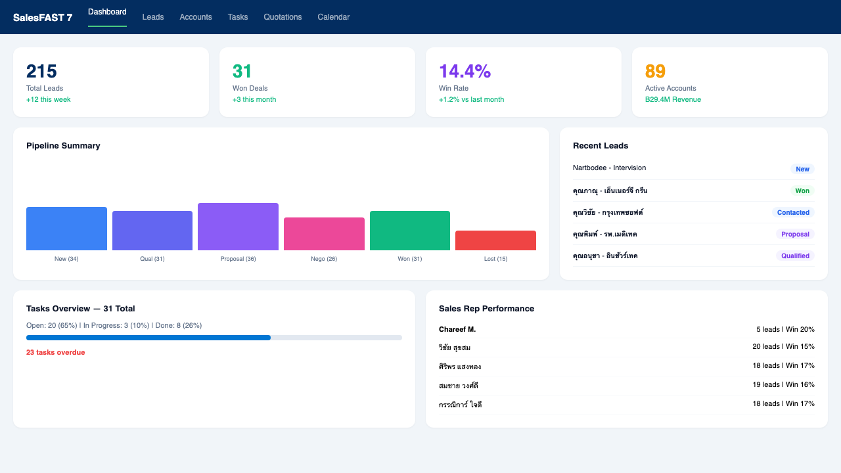This screenshot has width=841, height=473.
Task: Open the Tasks navigation item
Action: [238, 17]
